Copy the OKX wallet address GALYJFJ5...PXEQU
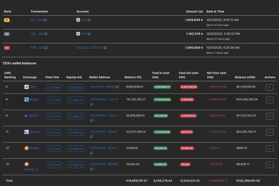 click(118, 87)
